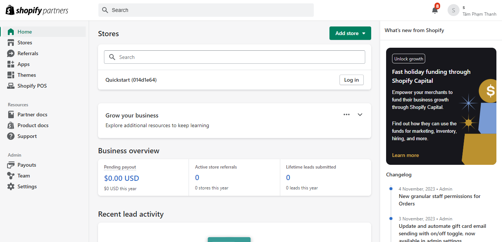Open the Support help icon
Screen dimensions: 502x242
12,136
